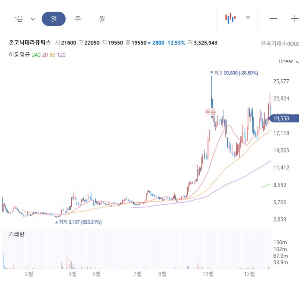Image resolution: width=299 pixels, height=281 pixels.
Task: Open the 1분 minute interval dropdown
Action: pos(24,19)
